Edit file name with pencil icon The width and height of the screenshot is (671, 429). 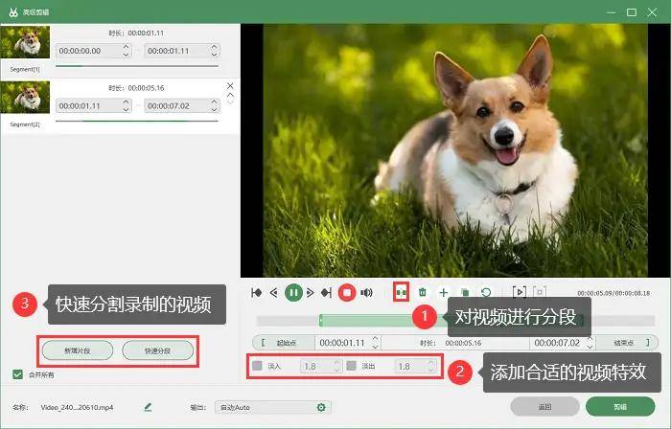148,407
